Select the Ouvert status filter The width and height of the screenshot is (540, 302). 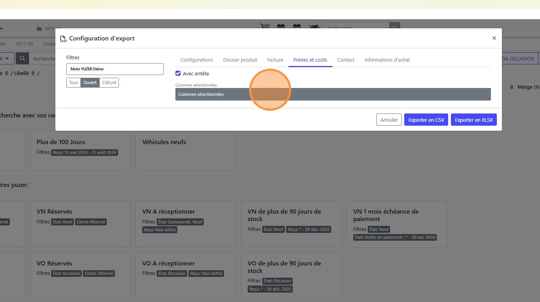(x=90, y=82)
